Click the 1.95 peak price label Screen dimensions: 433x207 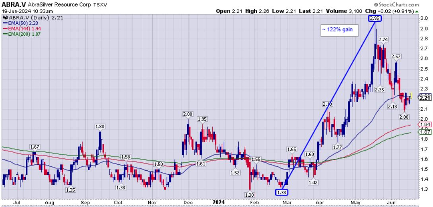pyautogui.click(x=202, y=119)
